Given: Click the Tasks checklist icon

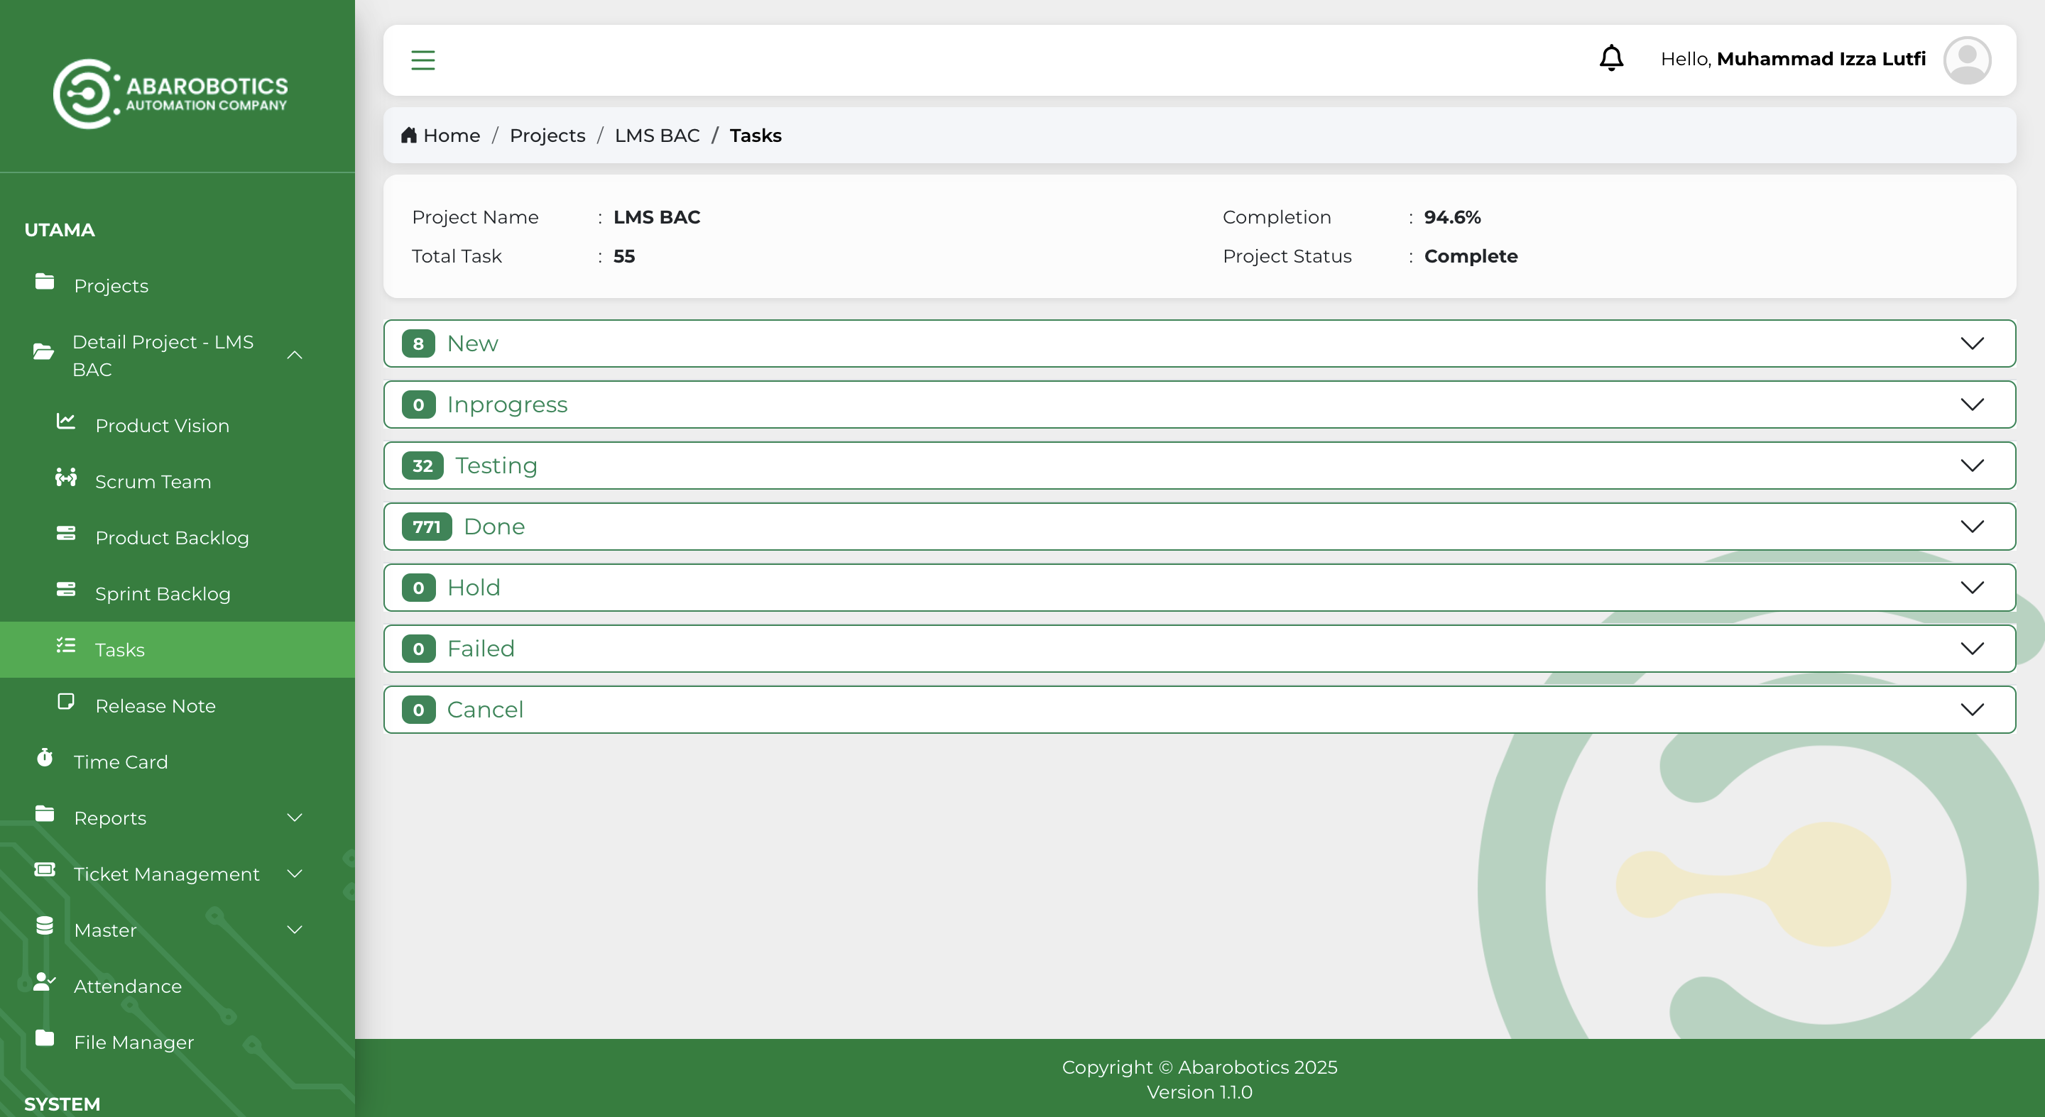Looking at the screenshot, I should pyautogui.click(x=66, y=646).
